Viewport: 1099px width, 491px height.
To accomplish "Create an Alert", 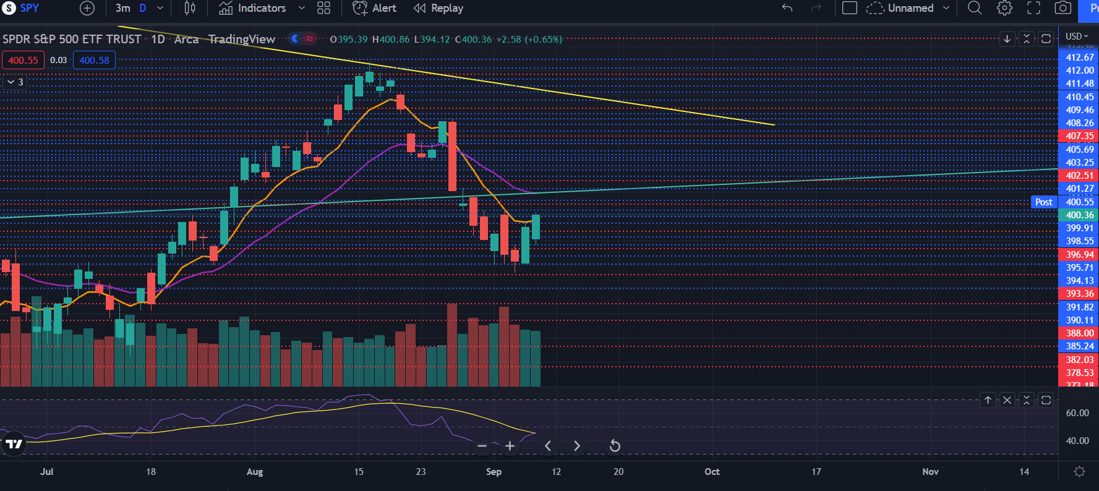I will [374, 8].
